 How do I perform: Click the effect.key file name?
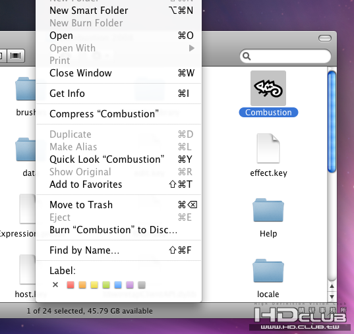point(268,173)
